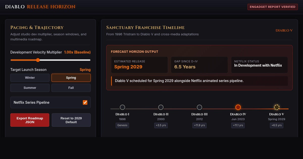Select the glowing Diablo IV timeline node

238,107
